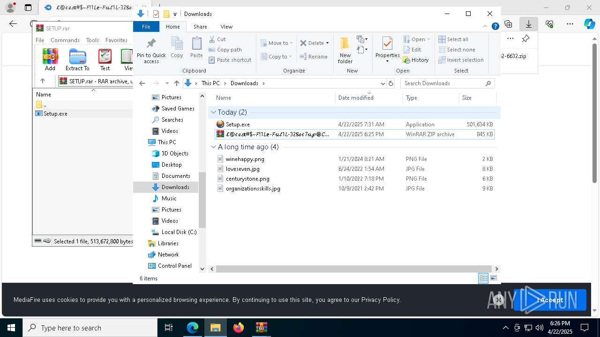Collapse the A long time ago group
This screenshot has width=600, height=337.
[x=214, y=147]
